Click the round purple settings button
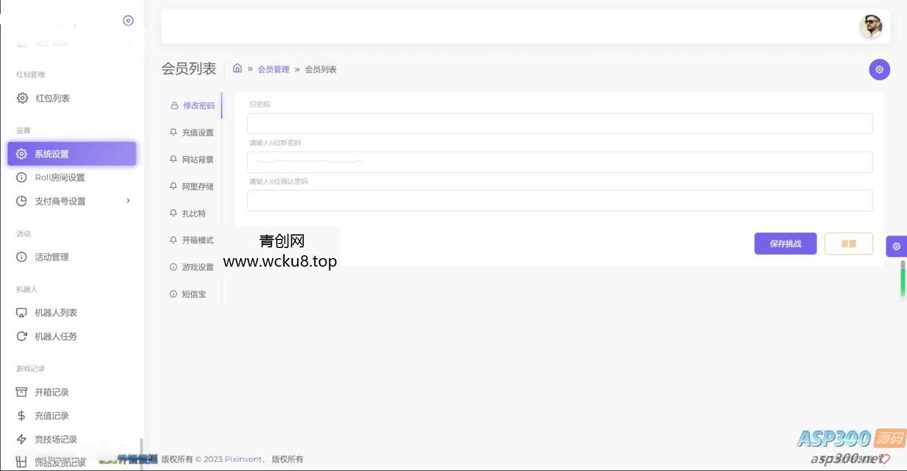Viewport: 907px width, 471px height. pyautogui.click(x=879, y=70)
